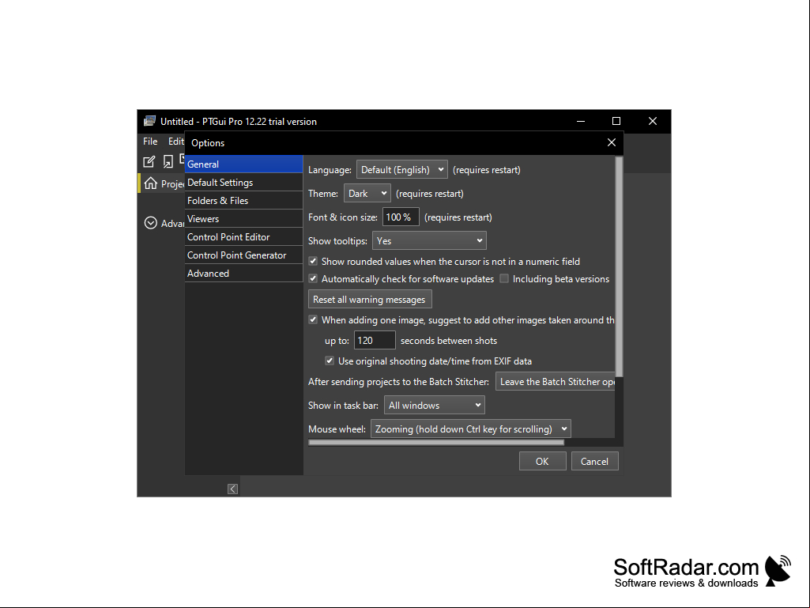Click the PTGui app icon in title bar
Viewport: 810px width, 608px height.
149,121
